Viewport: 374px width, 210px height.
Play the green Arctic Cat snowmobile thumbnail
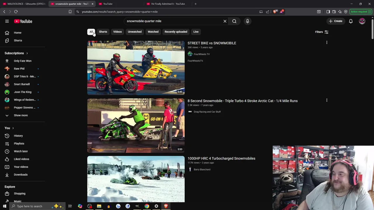[x=136, y=125]
